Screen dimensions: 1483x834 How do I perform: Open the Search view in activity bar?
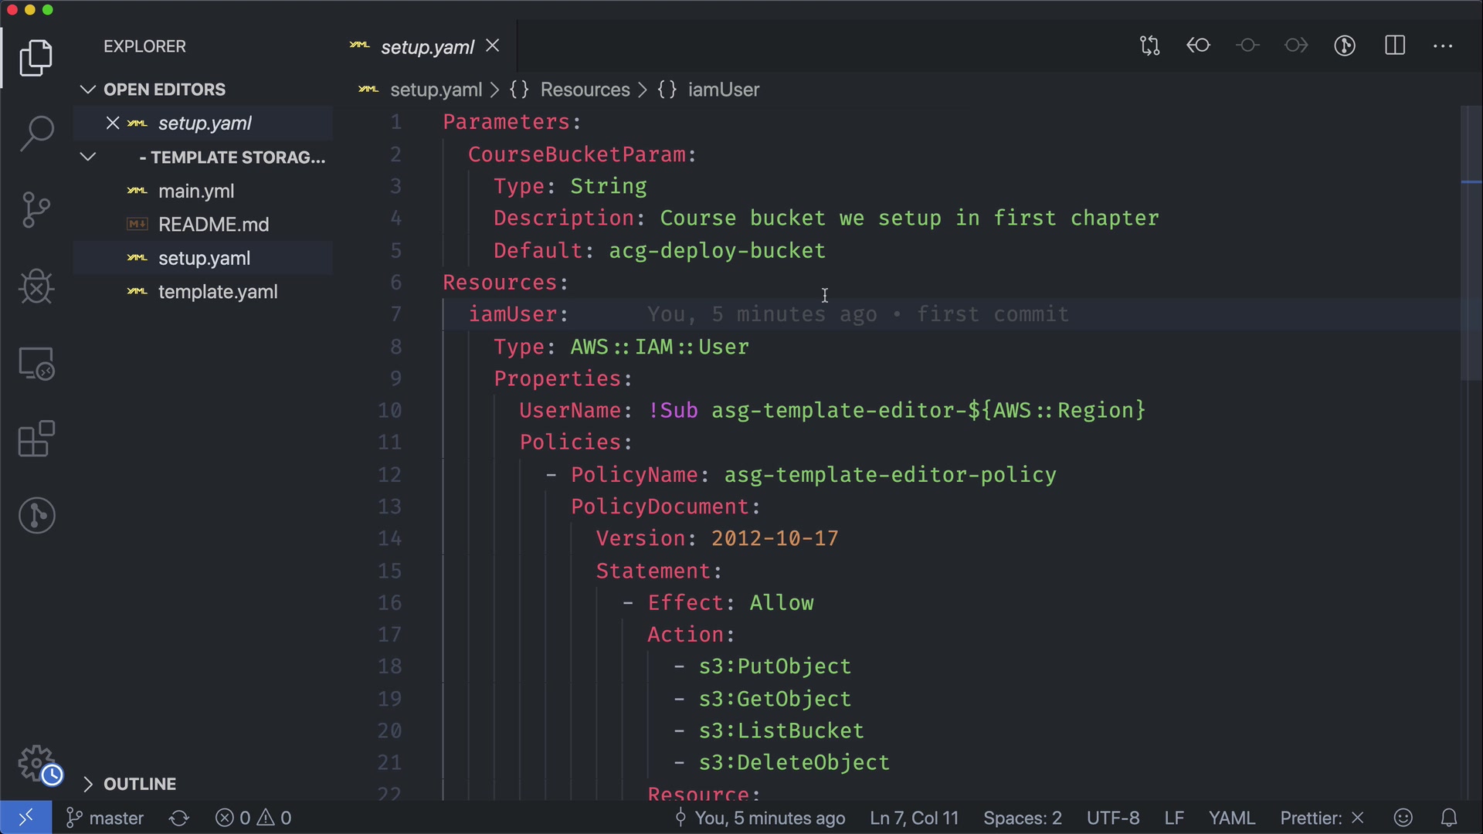tap(36, 134)
